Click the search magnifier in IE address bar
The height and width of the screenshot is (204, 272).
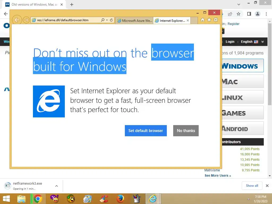[103, 20]
